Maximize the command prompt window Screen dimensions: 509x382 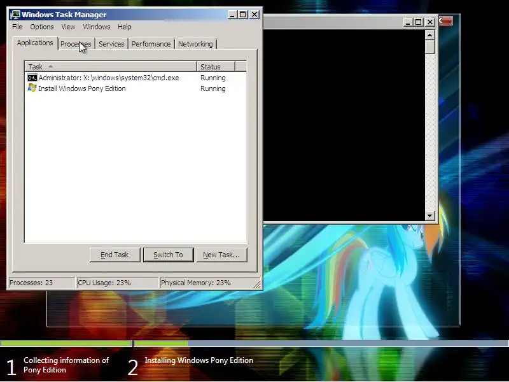(x=419, y=22)
